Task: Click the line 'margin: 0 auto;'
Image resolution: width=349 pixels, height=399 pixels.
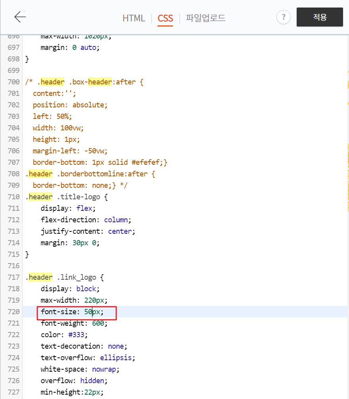Action: [x=70, y=48]
